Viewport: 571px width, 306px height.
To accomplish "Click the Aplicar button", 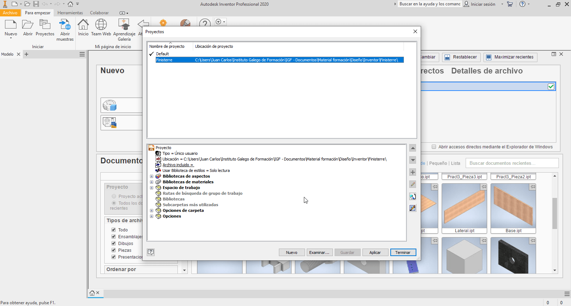I will pyautogui.click(x=375, y=253).
